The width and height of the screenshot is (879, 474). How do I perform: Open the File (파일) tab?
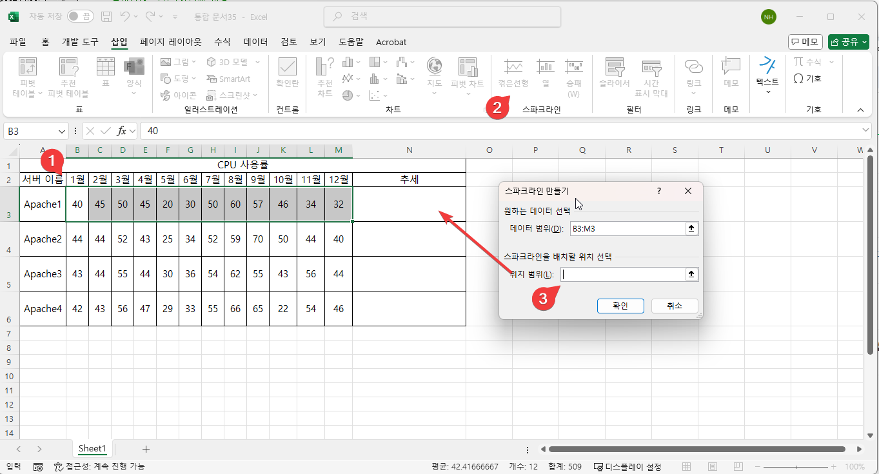coord(18,42)
